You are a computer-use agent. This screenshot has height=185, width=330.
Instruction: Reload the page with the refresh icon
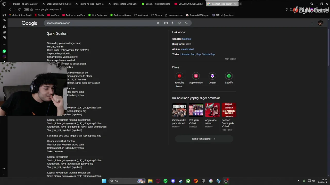(19, 10)
